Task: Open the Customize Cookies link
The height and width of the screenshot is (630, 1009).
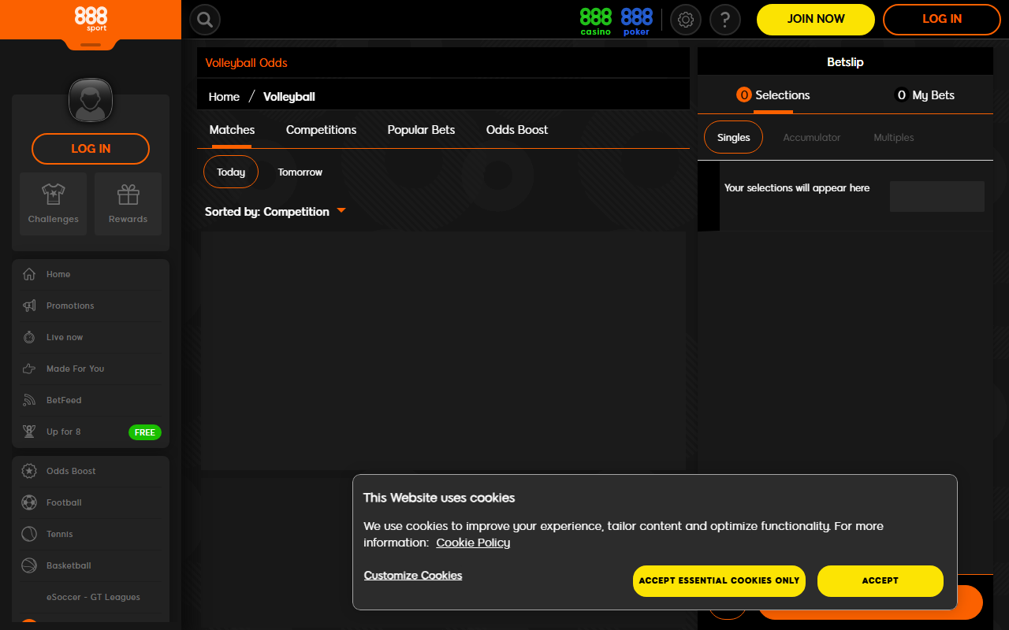Action: click(x=413, y=576)
